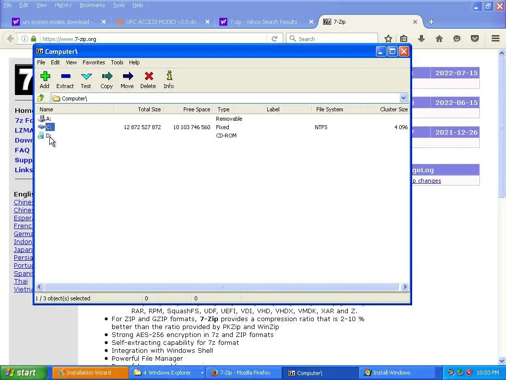Open the 7-Zip File menu
This screenshot has width=506, height=380.
click(41, 62)
